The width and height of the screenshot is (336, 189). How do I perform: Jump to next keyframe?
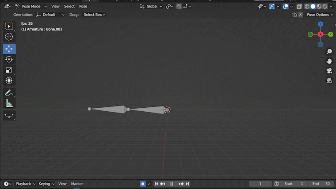point(181,184)
